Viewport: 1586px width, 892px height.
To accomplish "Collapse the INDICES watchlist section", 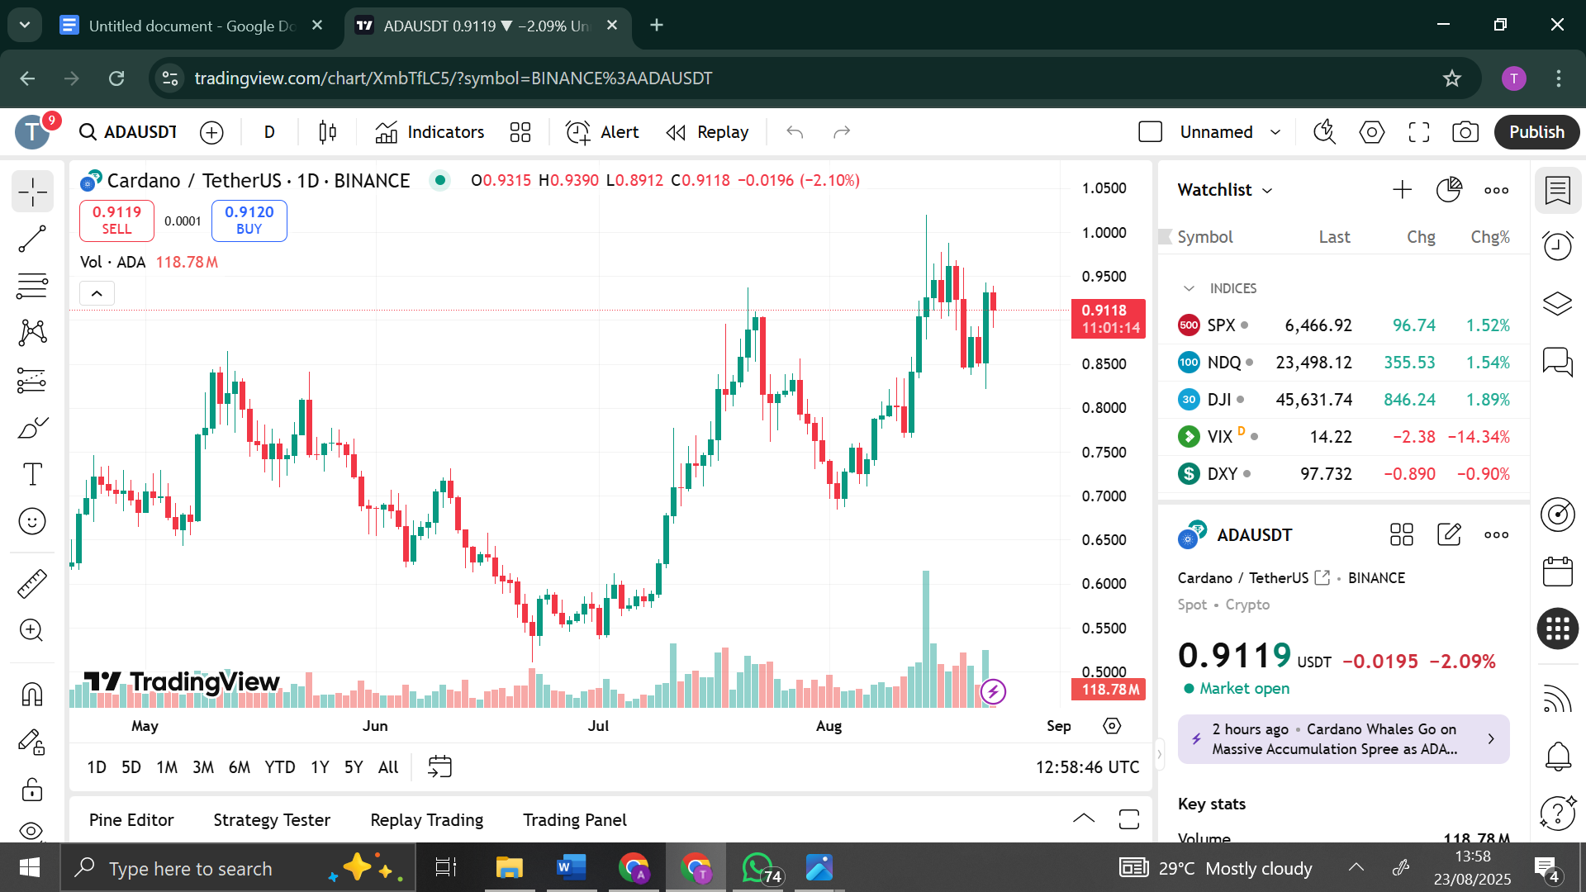I will click(1189, 288).
